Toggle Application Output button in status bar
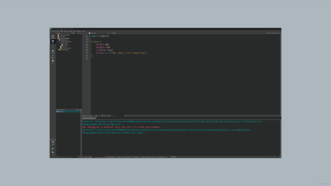331x186 pixels. click(x=99, y=157)
